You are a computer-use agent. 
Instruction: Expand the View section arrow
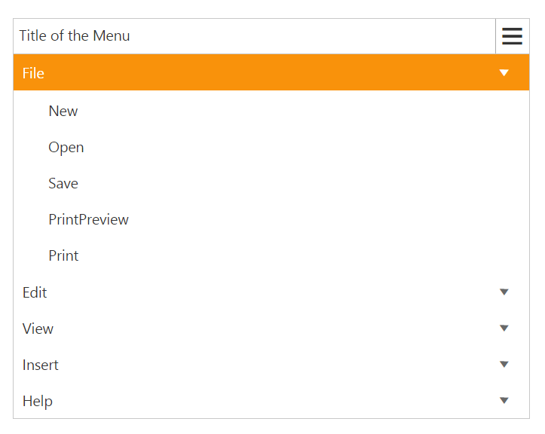[504, 329]
